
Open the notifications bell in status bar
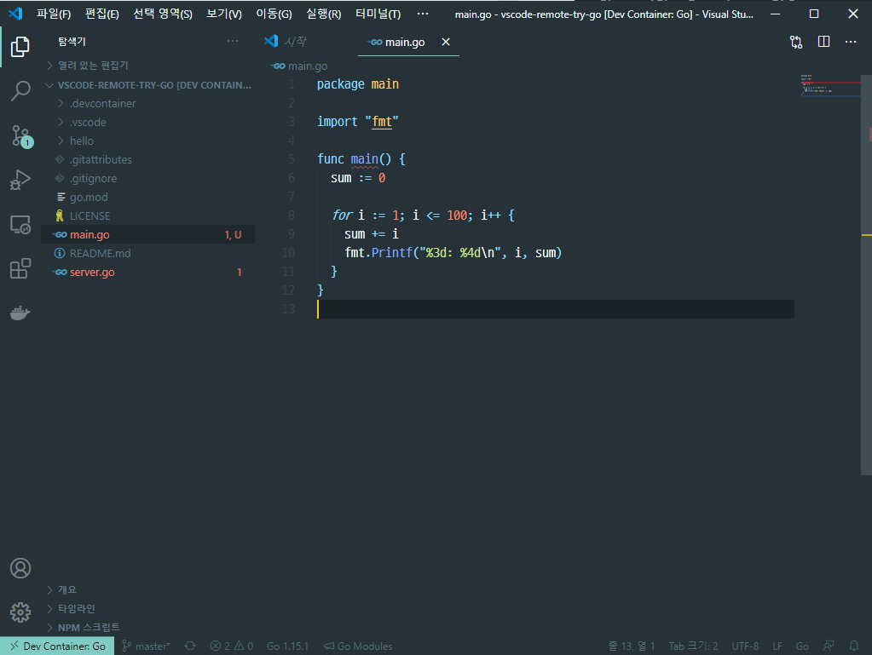click(x=853, y=646)
